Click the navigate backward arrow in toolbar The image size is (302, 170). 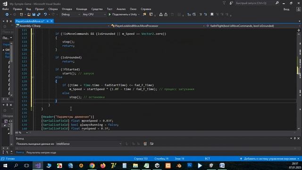click(x=7, y=15)
